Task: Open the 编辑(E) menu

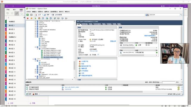Action: point(34,12)
